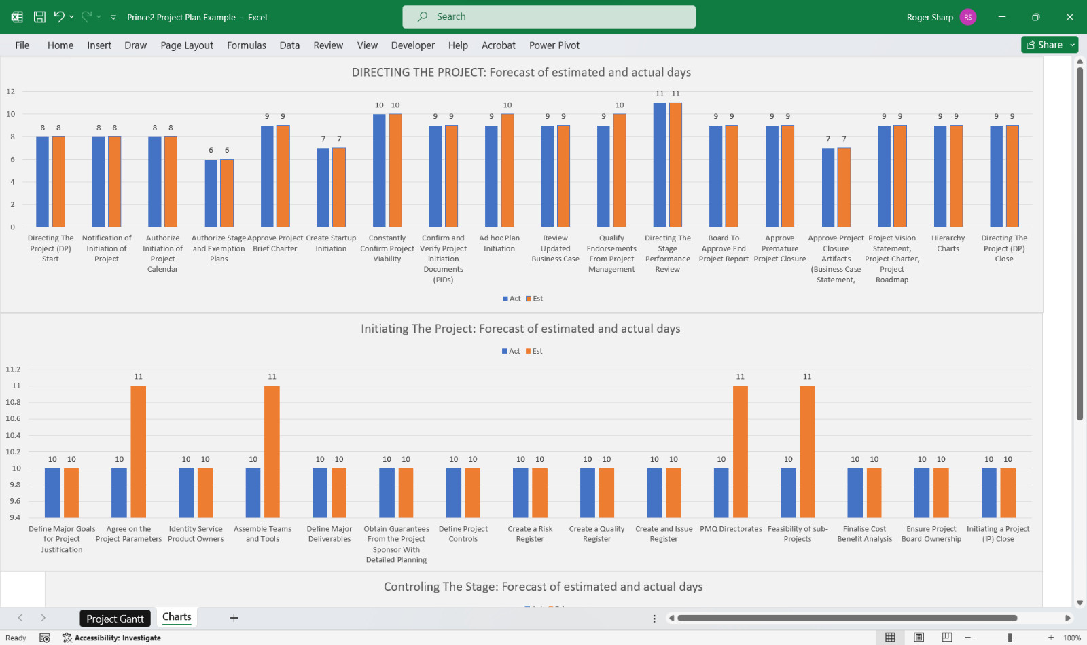1087x645 pixels.
Task: Click the macro recording icon in status bar
Action: pyautogui.click(x=45, y=638)
